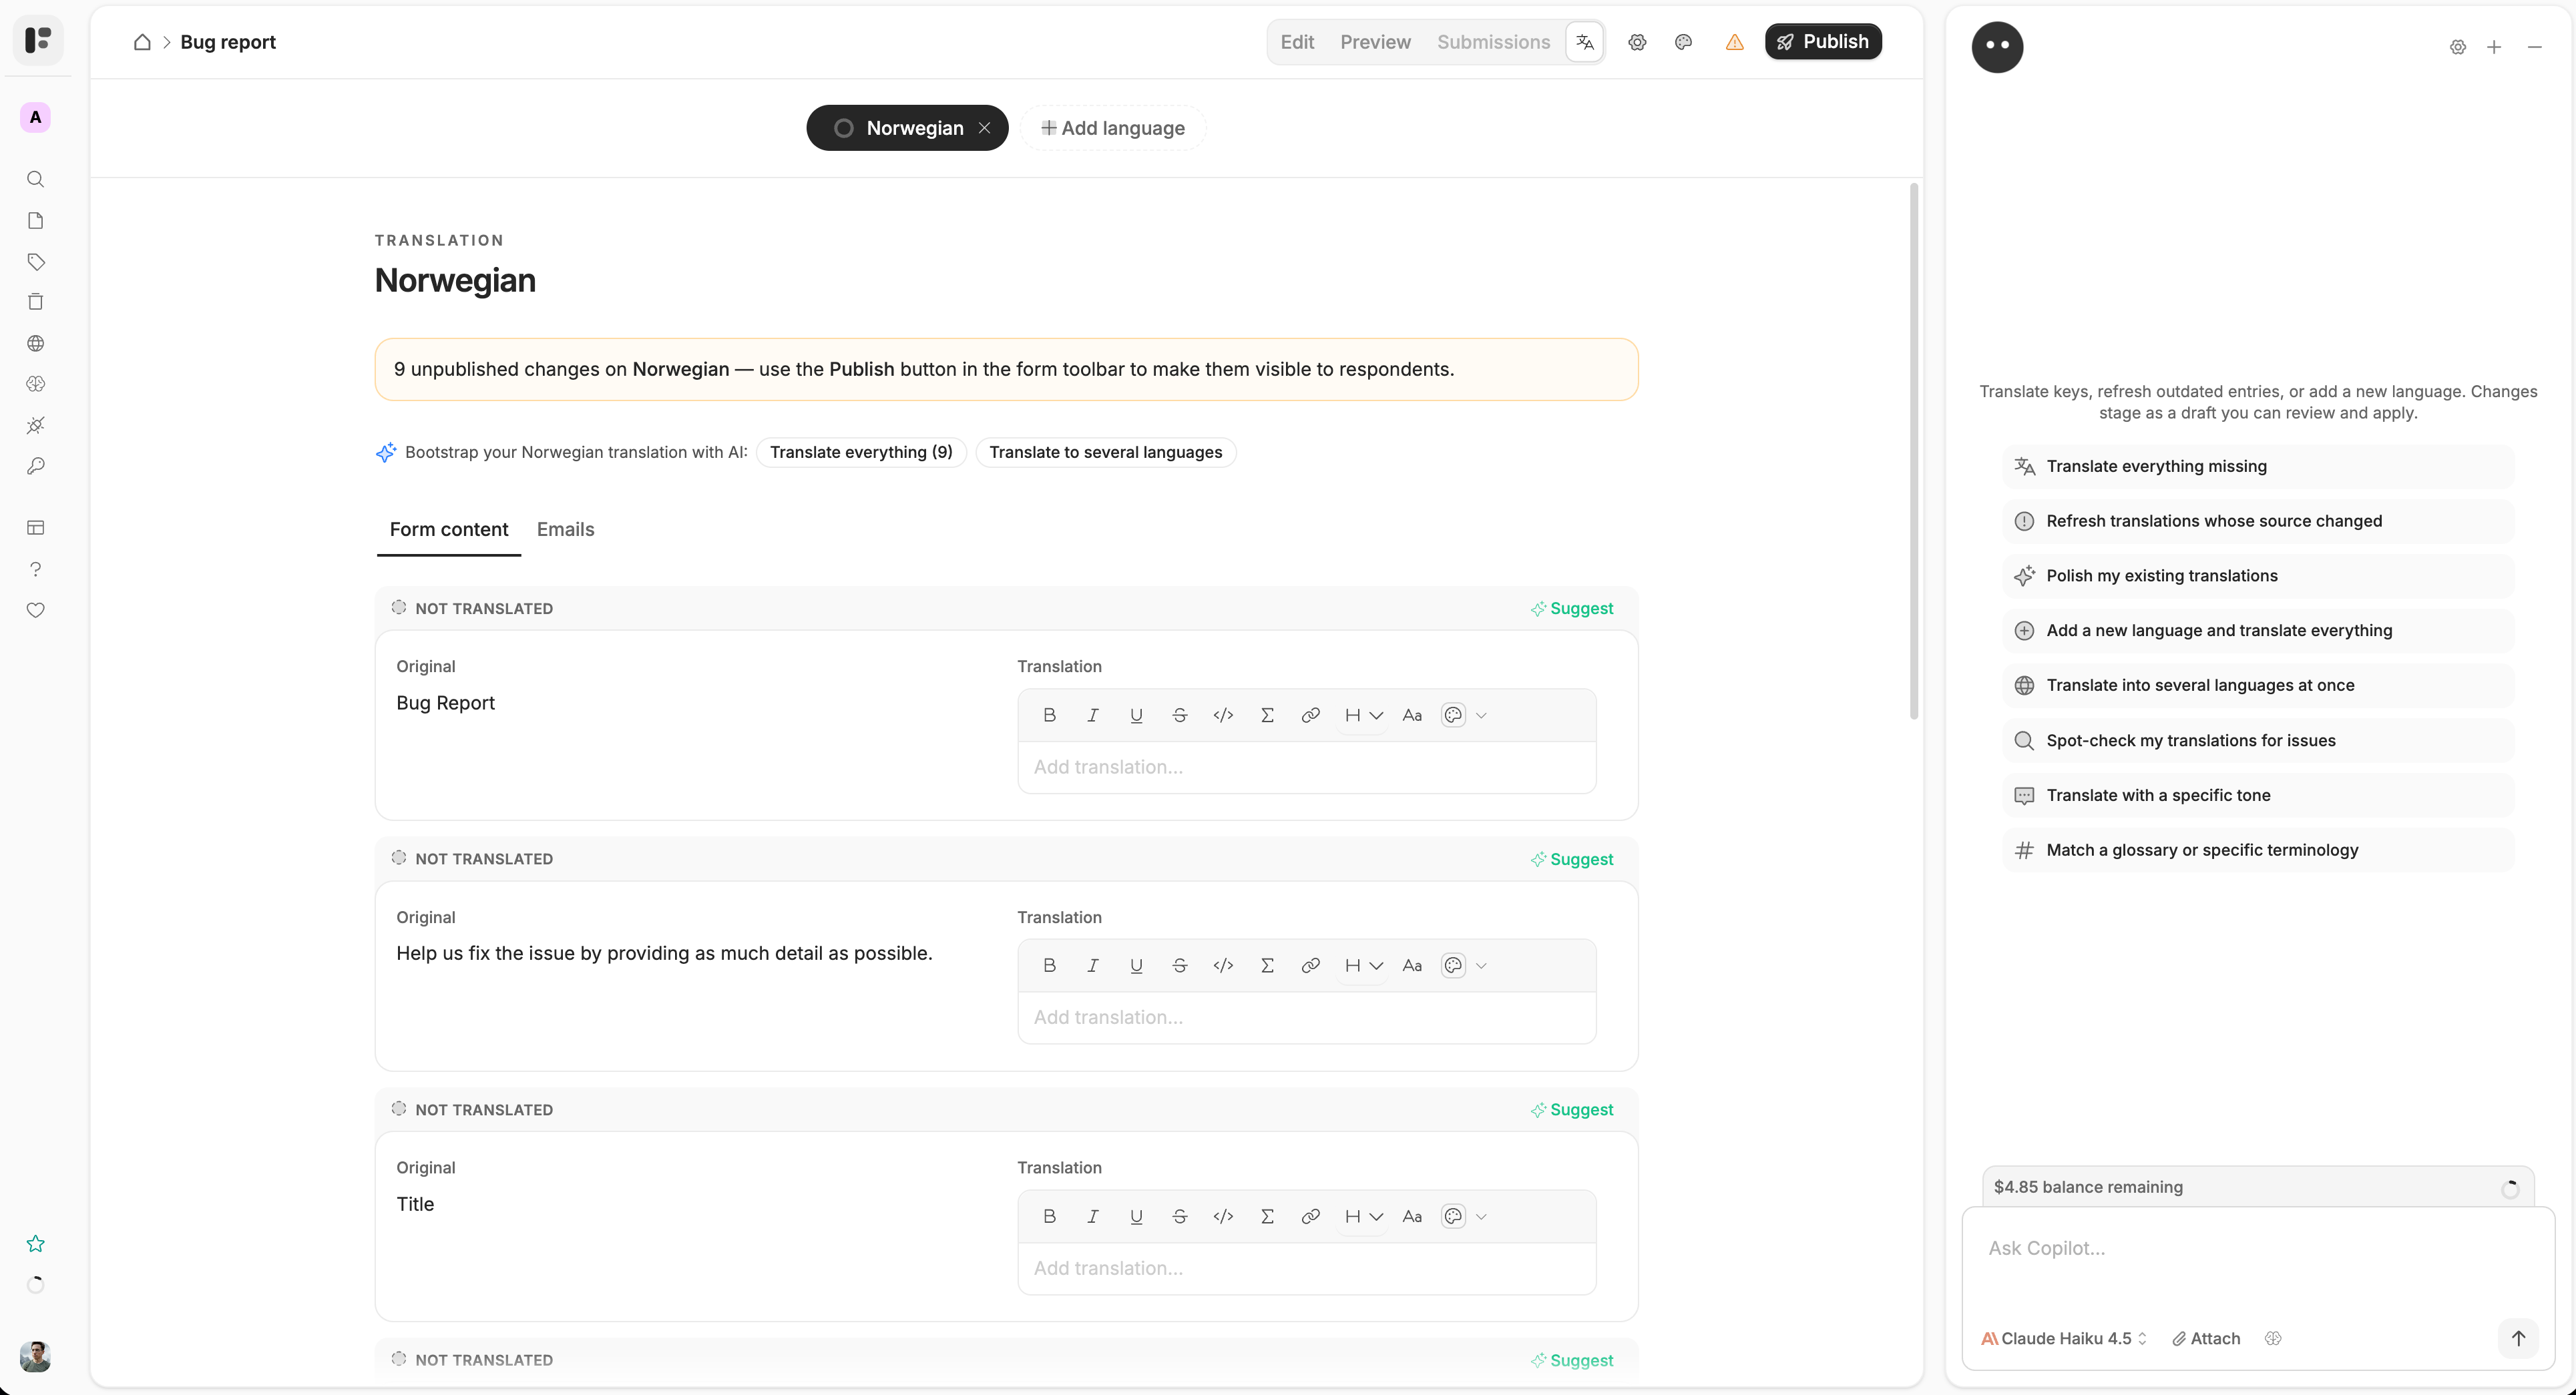The width and height of the screenshot is (2576, 1395).
Task: Open the help question mark in sidebar
Action: (x=36, y=569)
